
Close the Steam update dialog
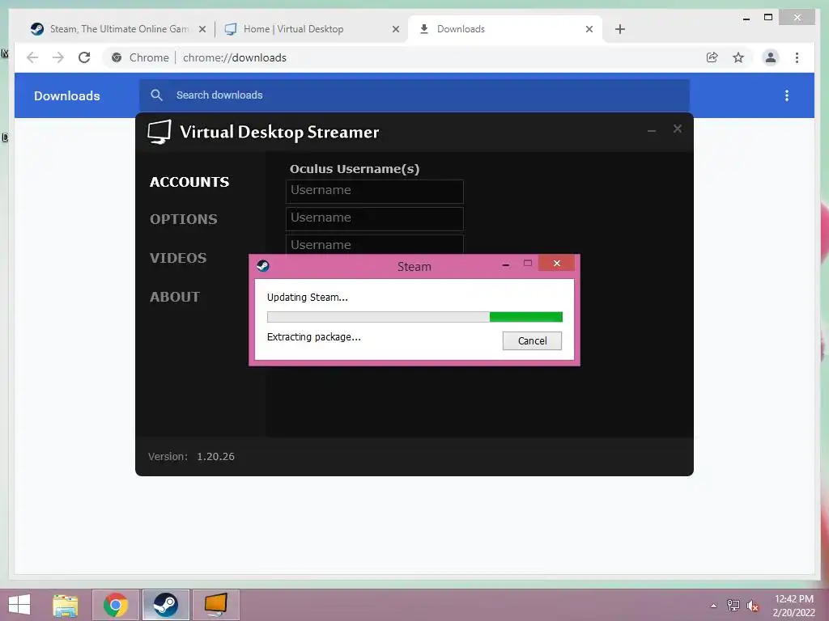(x=557, y=263)
